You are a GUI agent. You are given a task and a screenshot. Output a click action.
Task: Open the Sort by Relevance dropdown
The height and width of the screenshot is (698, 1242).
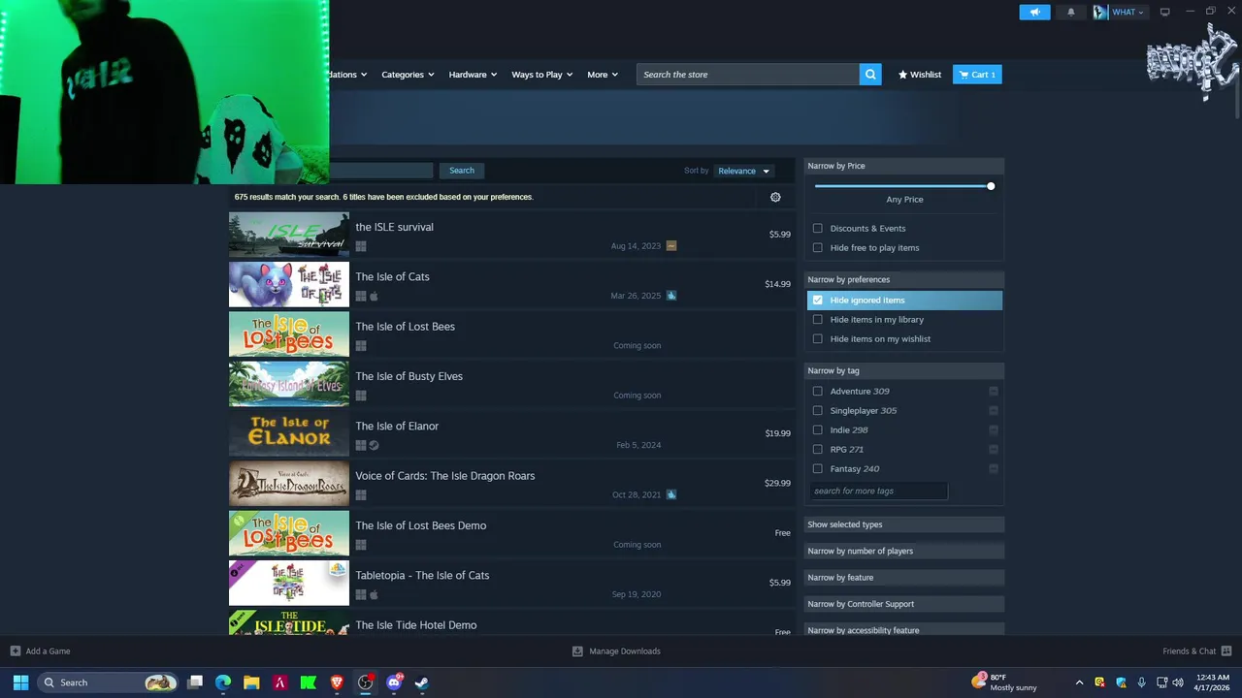point(743,171)
